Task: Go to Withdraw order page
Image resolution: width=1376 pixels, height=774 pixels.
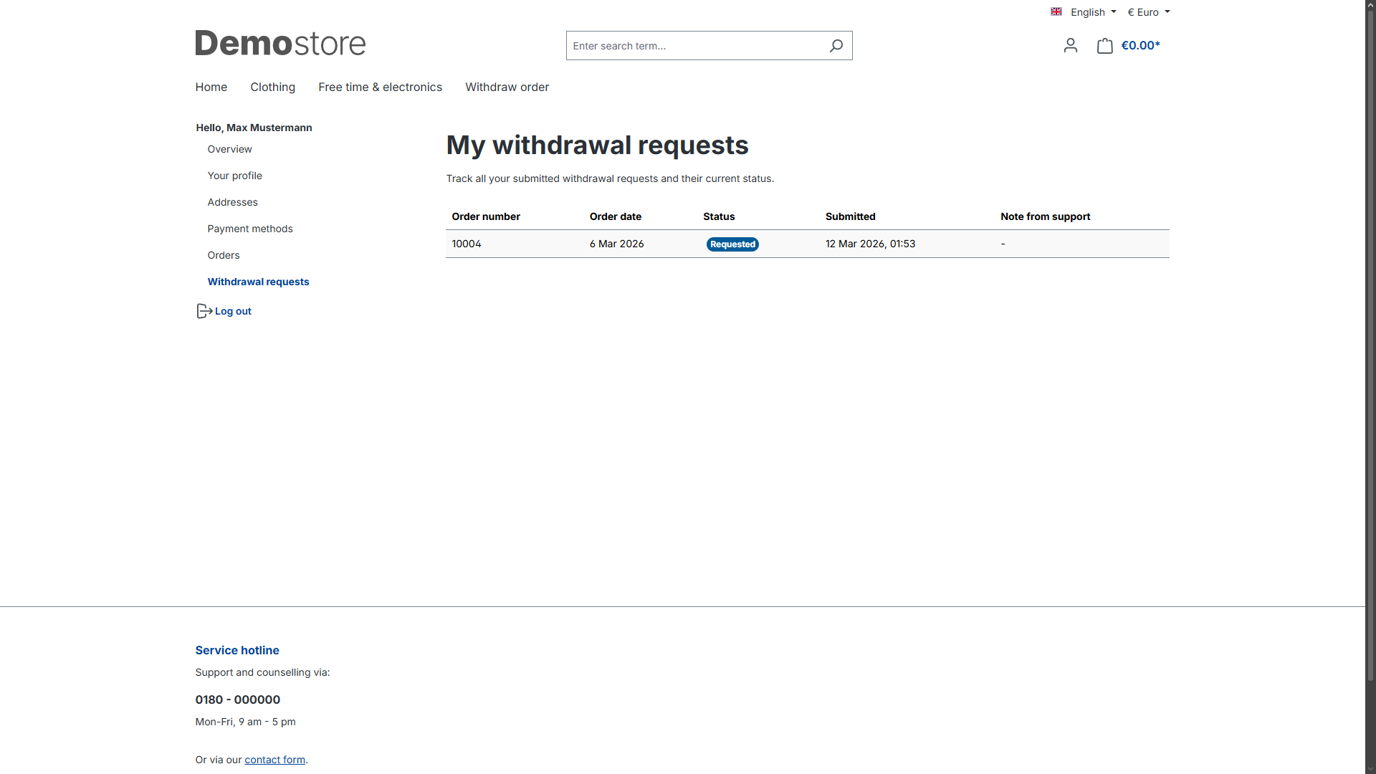Action: 507,87
